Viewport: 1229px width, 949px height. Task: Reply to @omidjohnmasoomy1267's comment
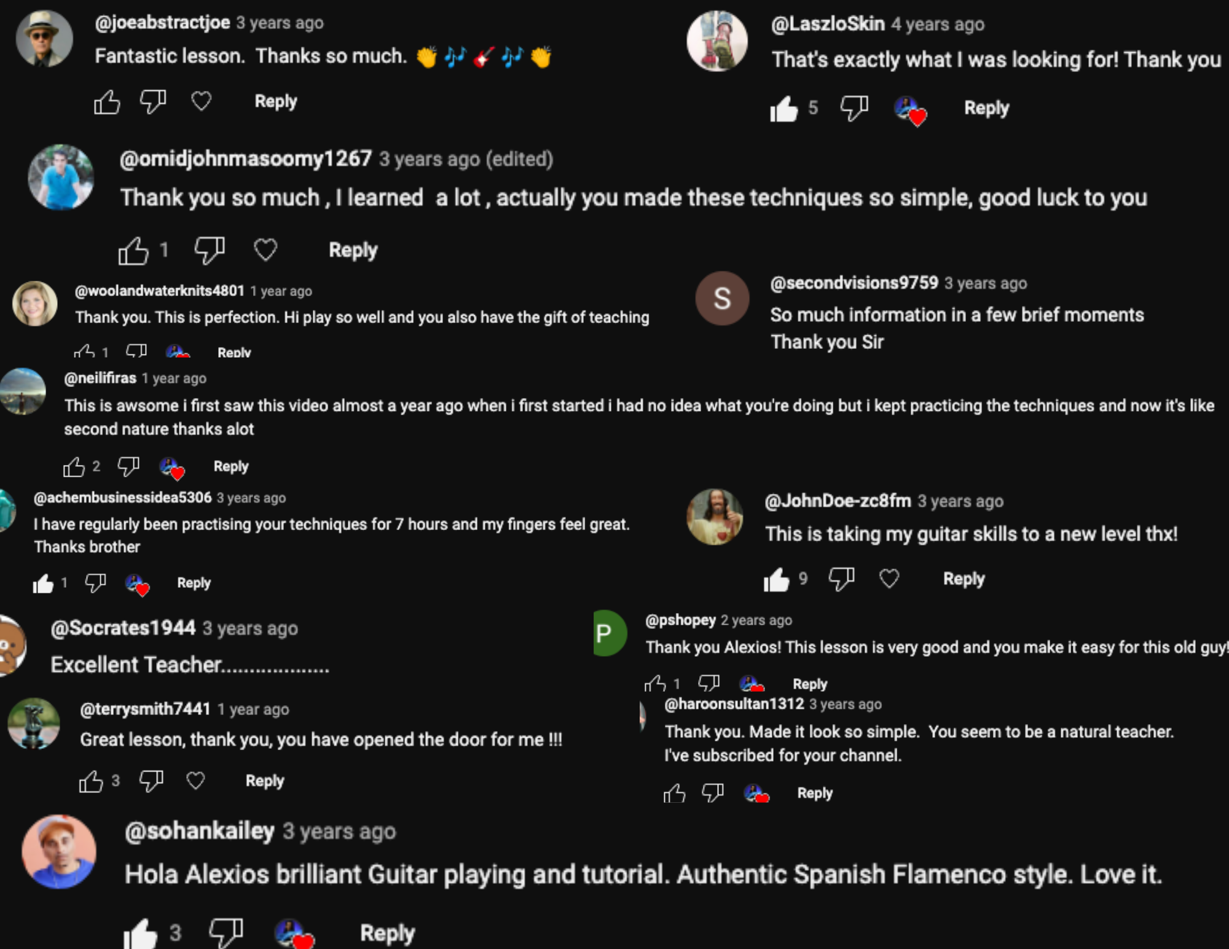[353, 250]
